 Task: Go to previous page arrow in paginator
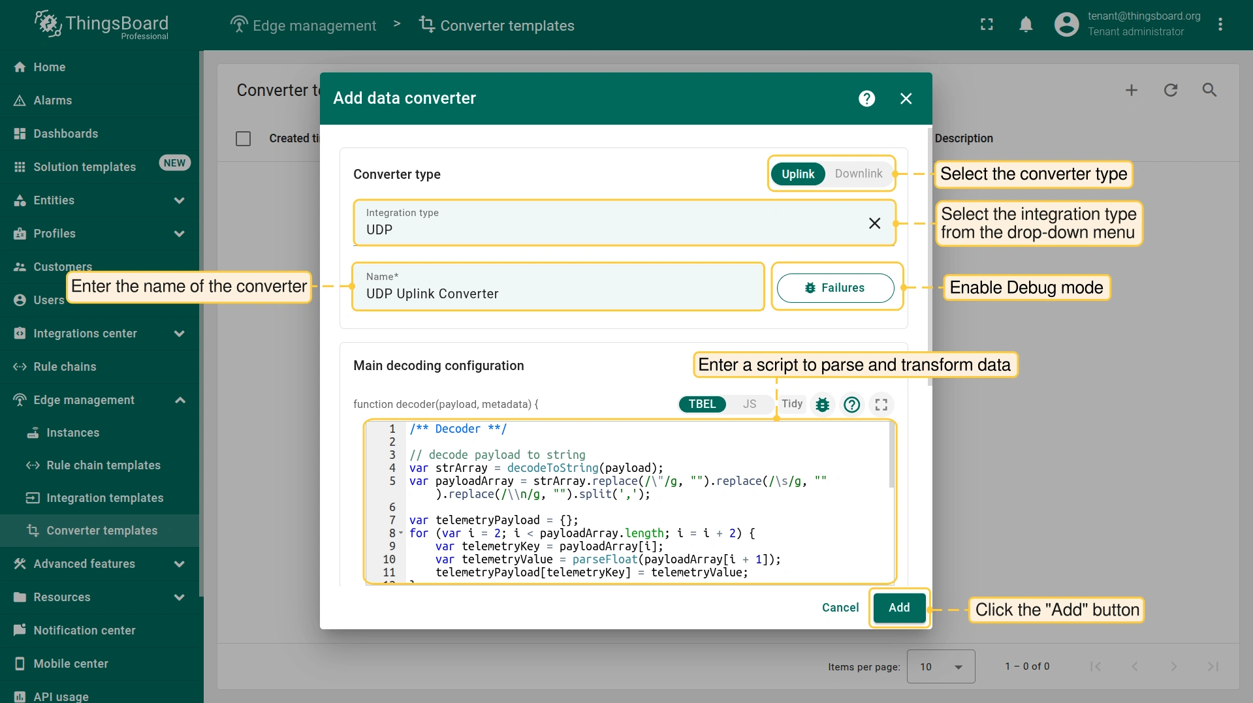pos(1135,666)
